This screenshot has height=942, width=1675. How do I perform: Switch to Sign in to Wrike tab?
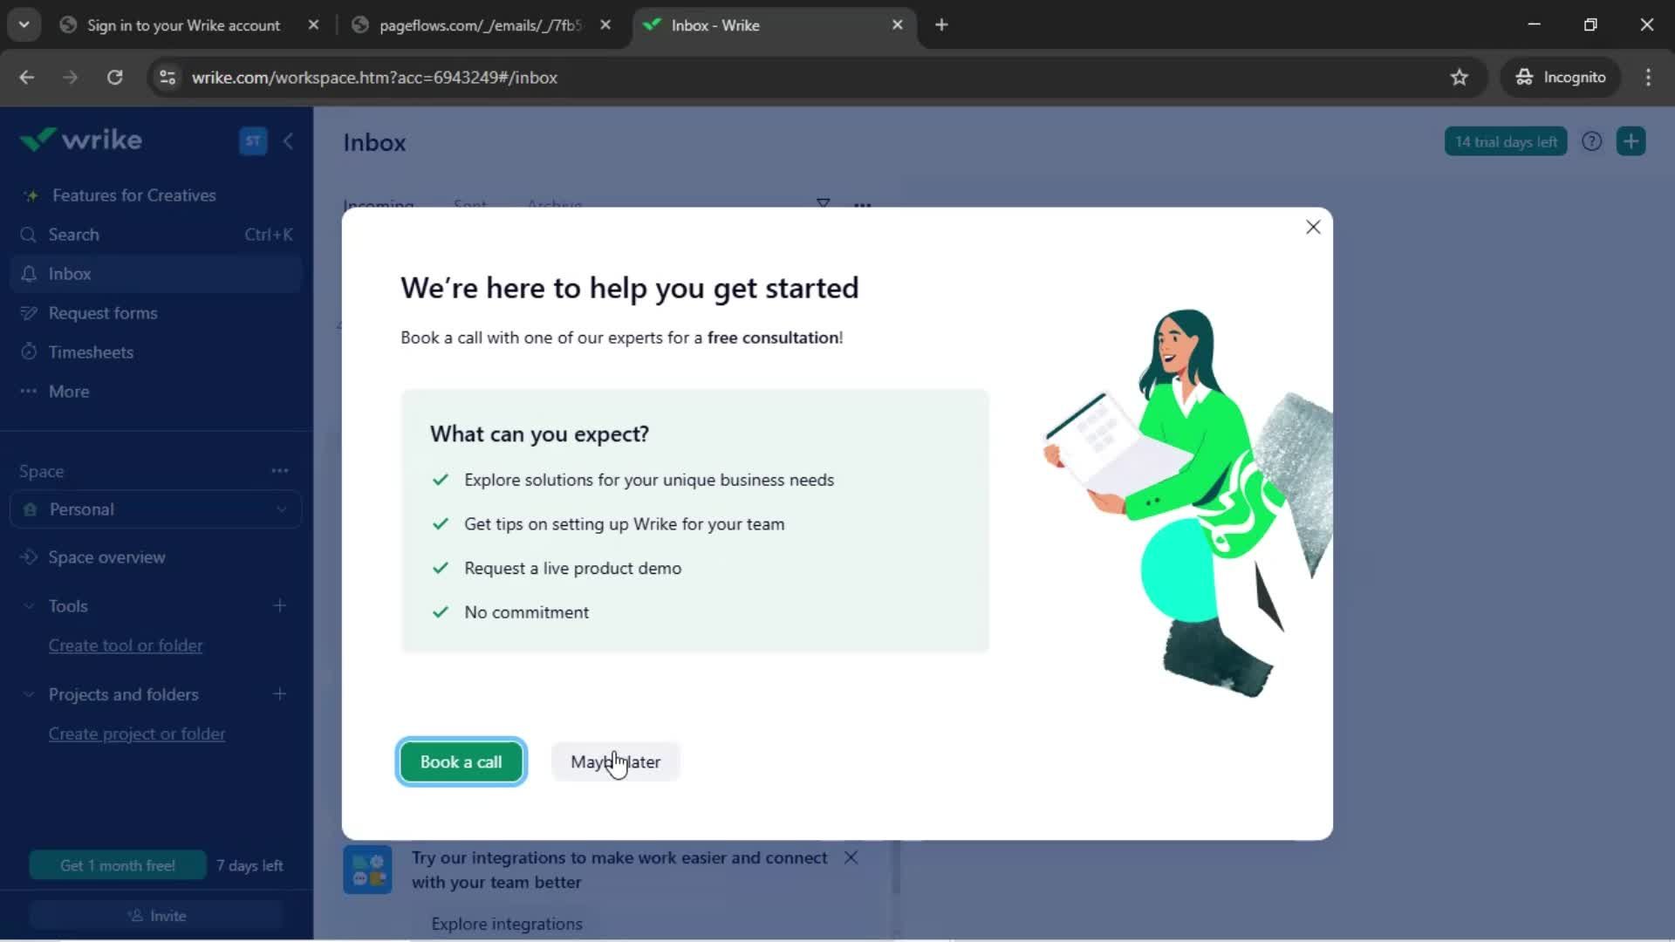tap(183, 25)
